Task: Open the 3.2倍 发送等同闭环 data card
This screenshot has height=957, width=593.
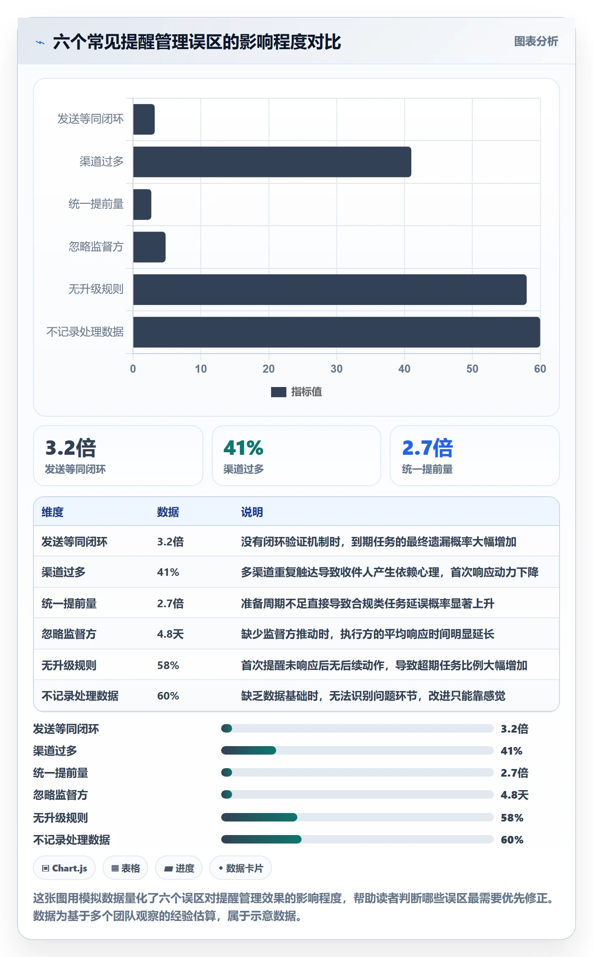Action: 118,456
